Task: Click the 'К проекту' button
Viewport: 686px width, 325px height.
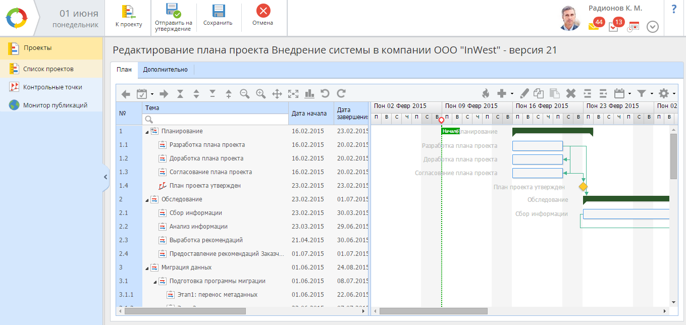Action: (129, 17)
